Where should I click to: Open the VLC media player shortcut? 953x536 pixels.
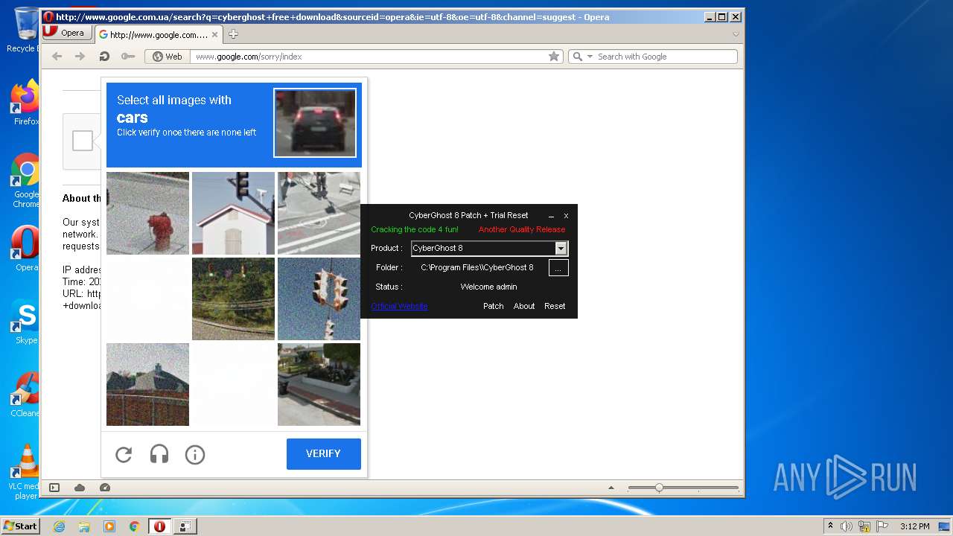[x=25, y=472]
